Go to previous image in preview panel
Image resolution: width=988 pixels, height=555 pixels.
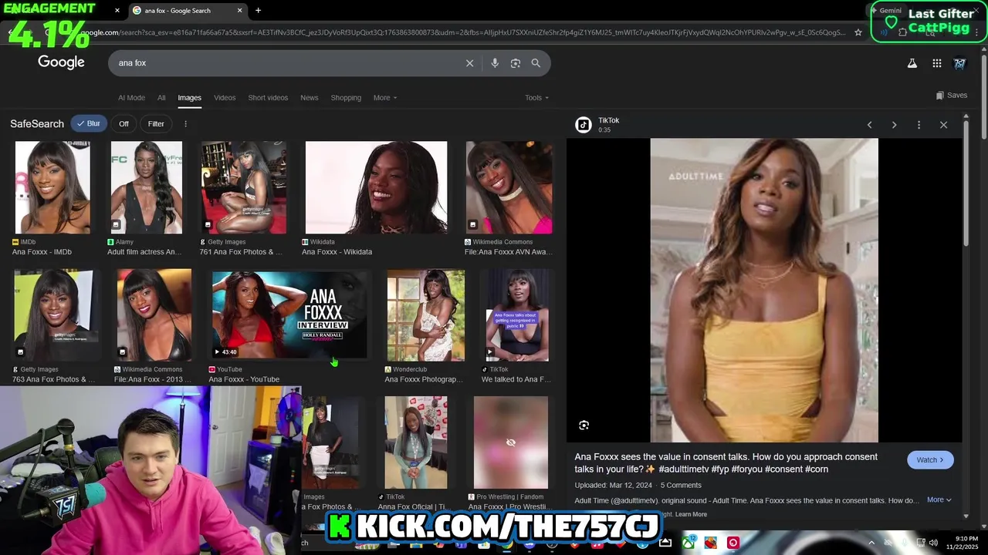[x=869, y=125]
